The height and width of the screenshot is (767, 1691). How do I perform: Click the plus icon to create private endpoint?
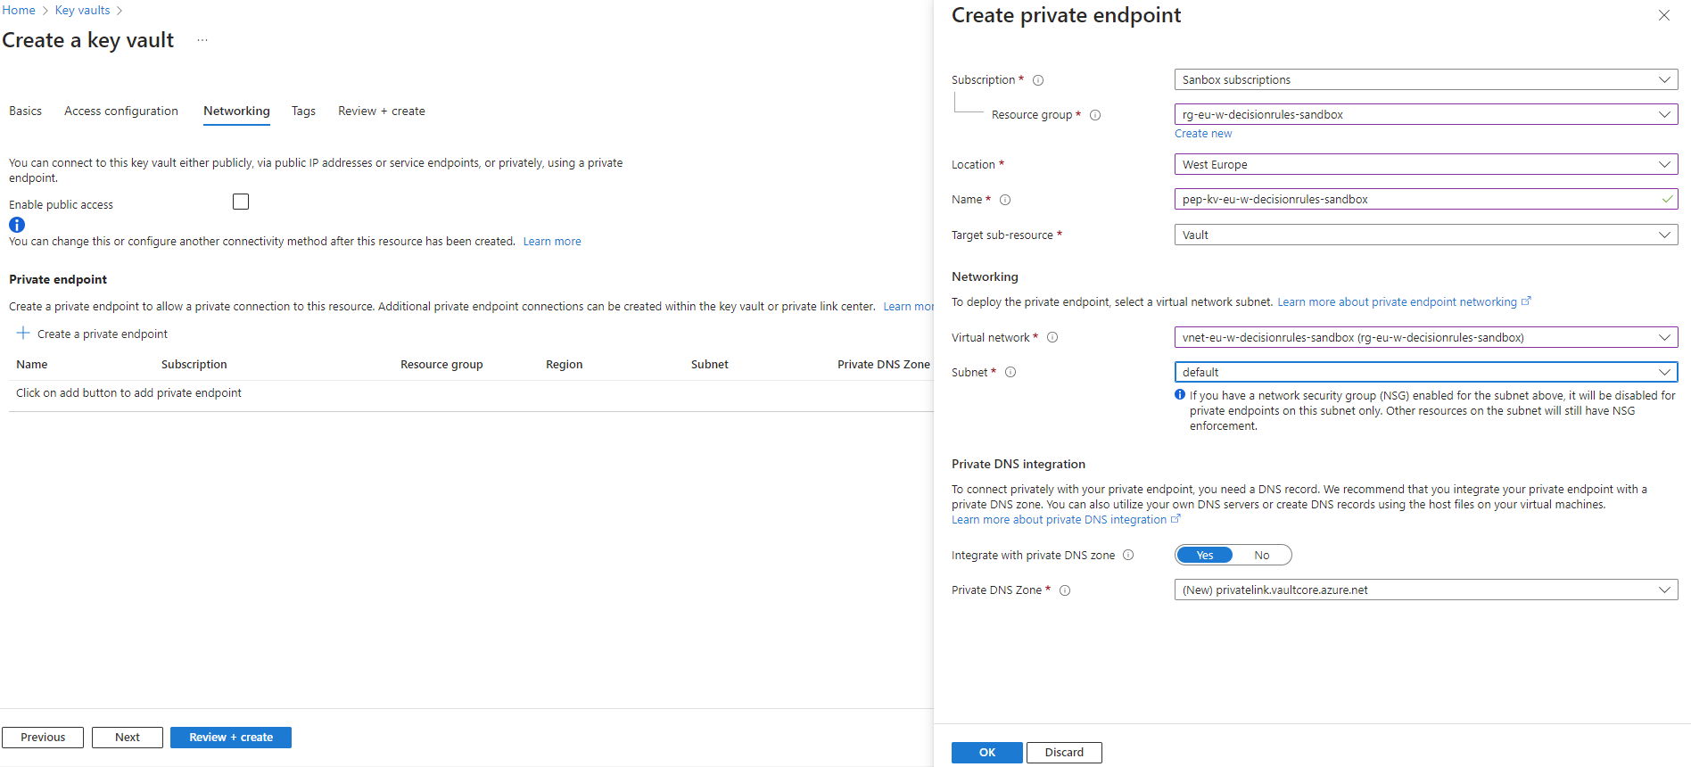[23, 334]
